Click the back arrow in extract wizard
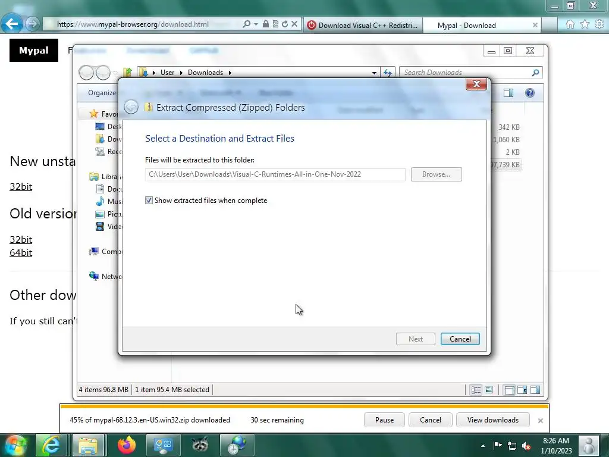This screenshot has height=457, width=609. [131, 107]
